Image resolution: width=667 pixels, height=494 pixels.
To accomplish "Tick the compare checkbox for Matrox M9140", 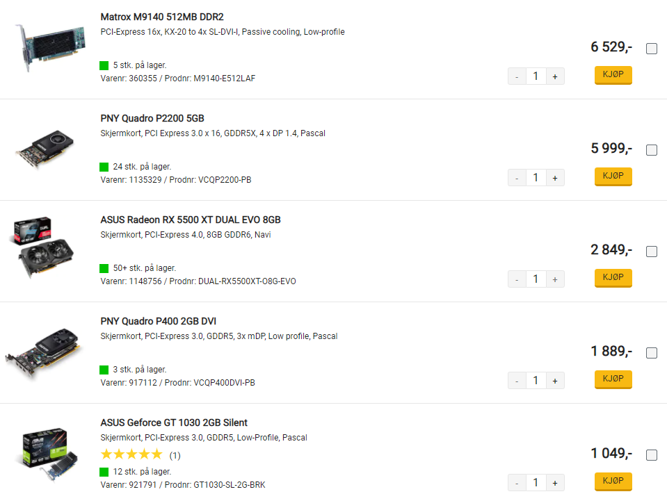I will 651,49.
